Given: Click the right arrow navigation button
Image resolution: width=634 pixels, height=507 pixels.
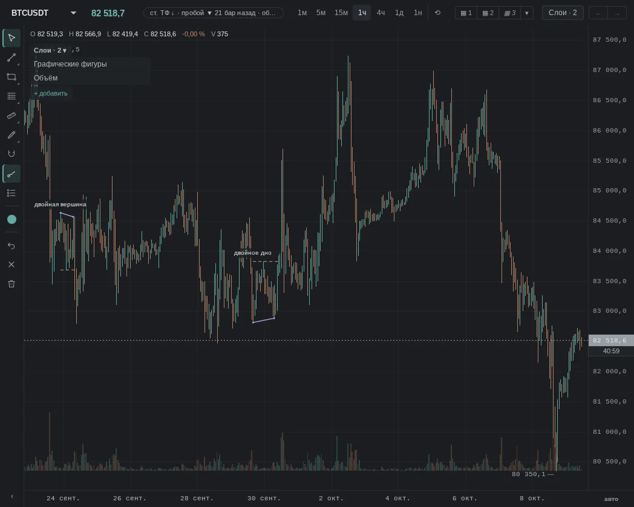Looking at the screenshot, I should pos(616,13).
